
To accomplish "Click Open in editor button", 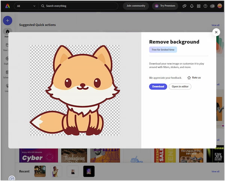I will pos(180,86).
